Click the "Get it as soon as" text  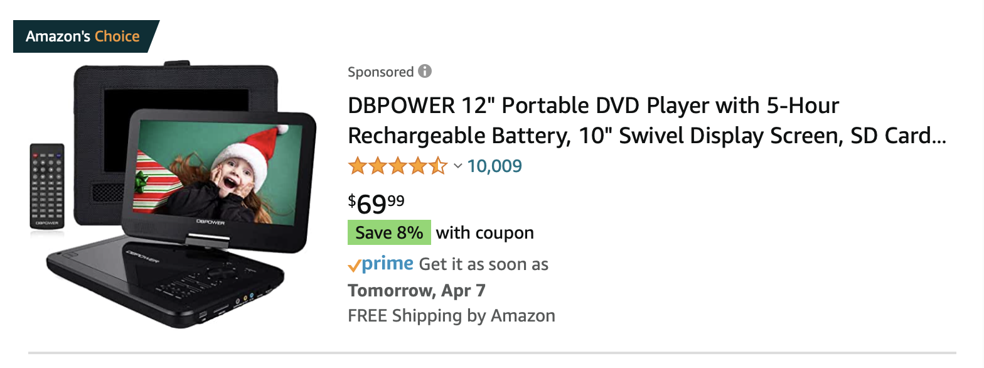coord(484,264)
